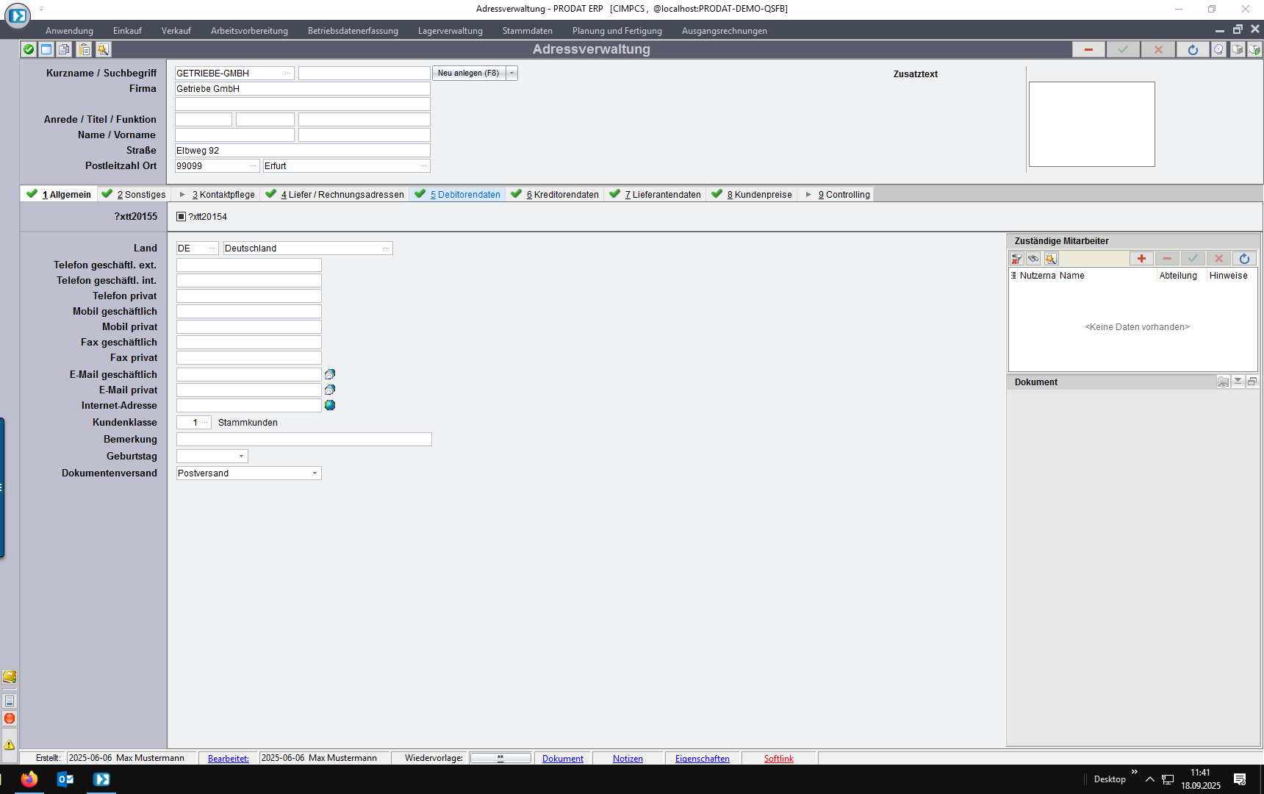The height and width of the screenshot is (794, 1264).
Task: Clear filter in Zuständige Mitarbeiter panel
Action: [x=1016, y=259]
